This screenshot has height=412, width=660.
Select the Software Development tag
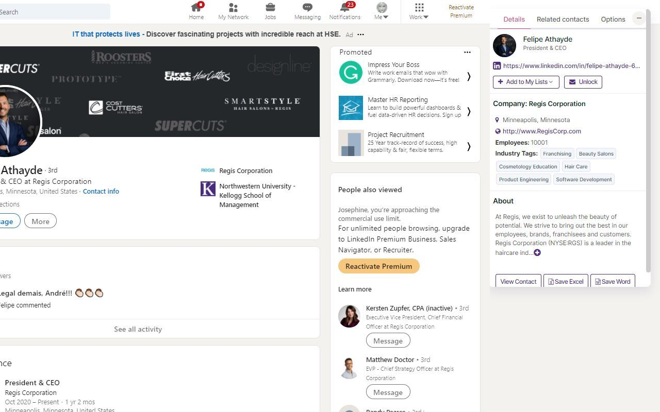click(584, 179)
